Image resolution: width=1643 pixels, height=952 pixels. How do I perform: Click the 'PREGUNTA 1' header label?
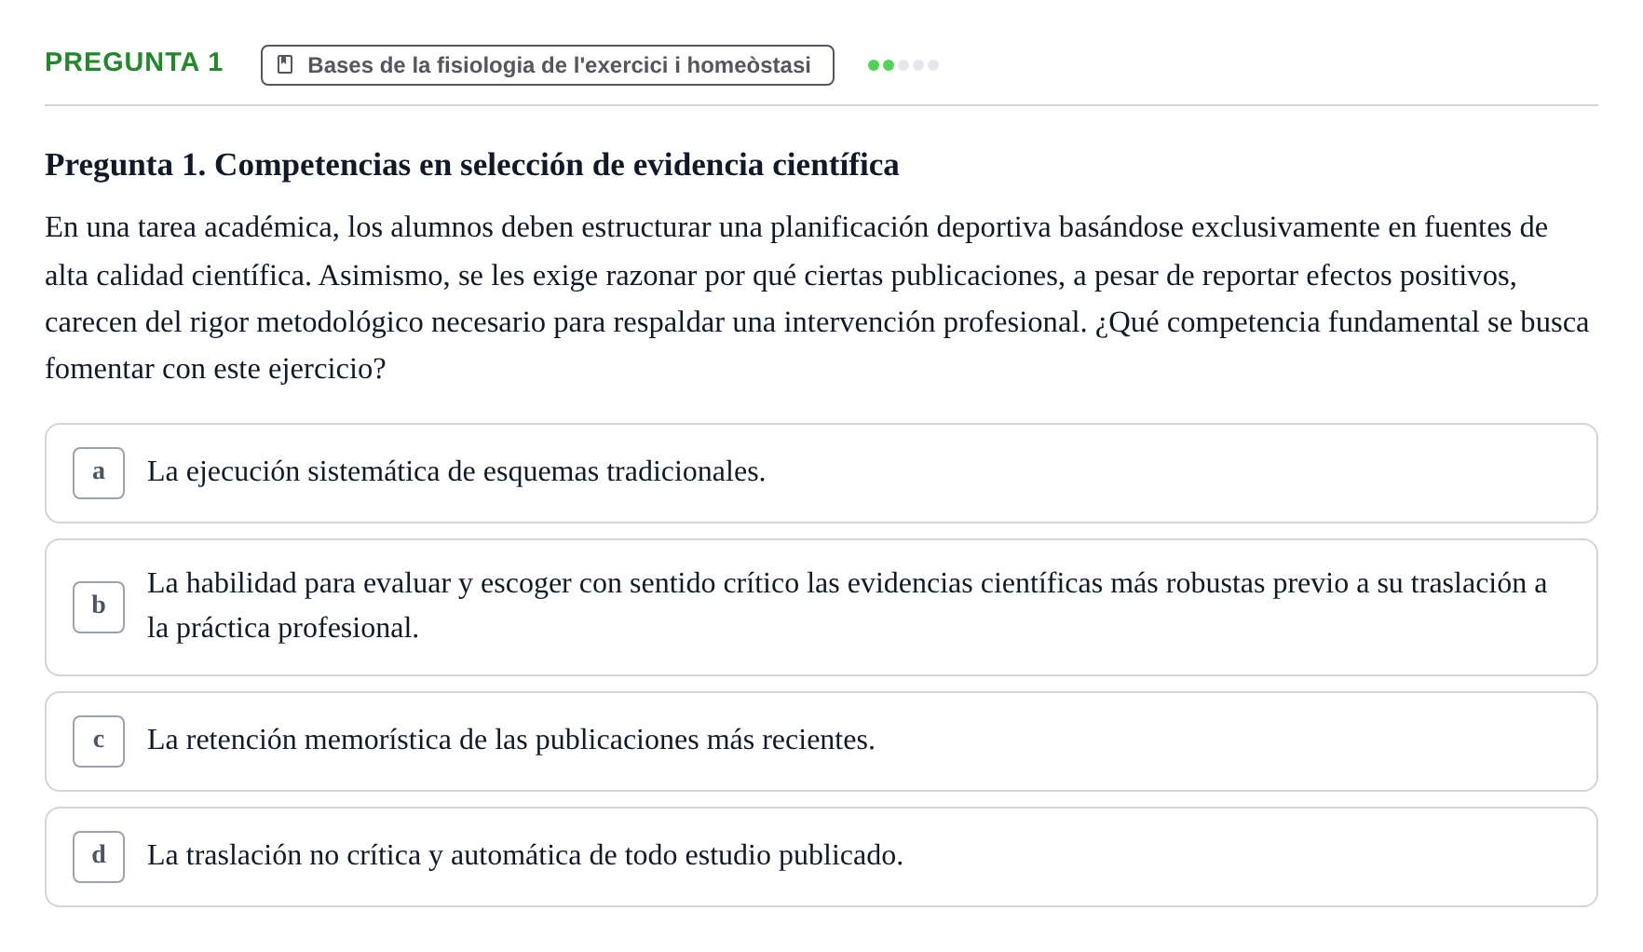point(134,61)
